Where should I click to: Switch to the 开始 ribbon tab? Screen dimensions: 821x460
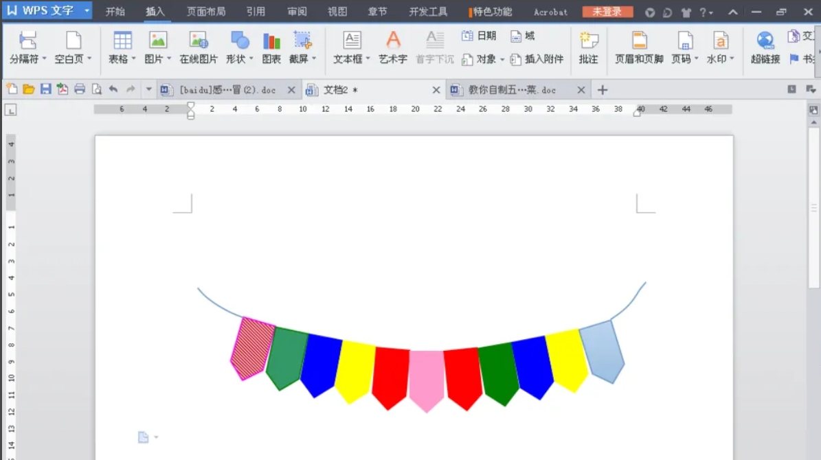point(115,11)
